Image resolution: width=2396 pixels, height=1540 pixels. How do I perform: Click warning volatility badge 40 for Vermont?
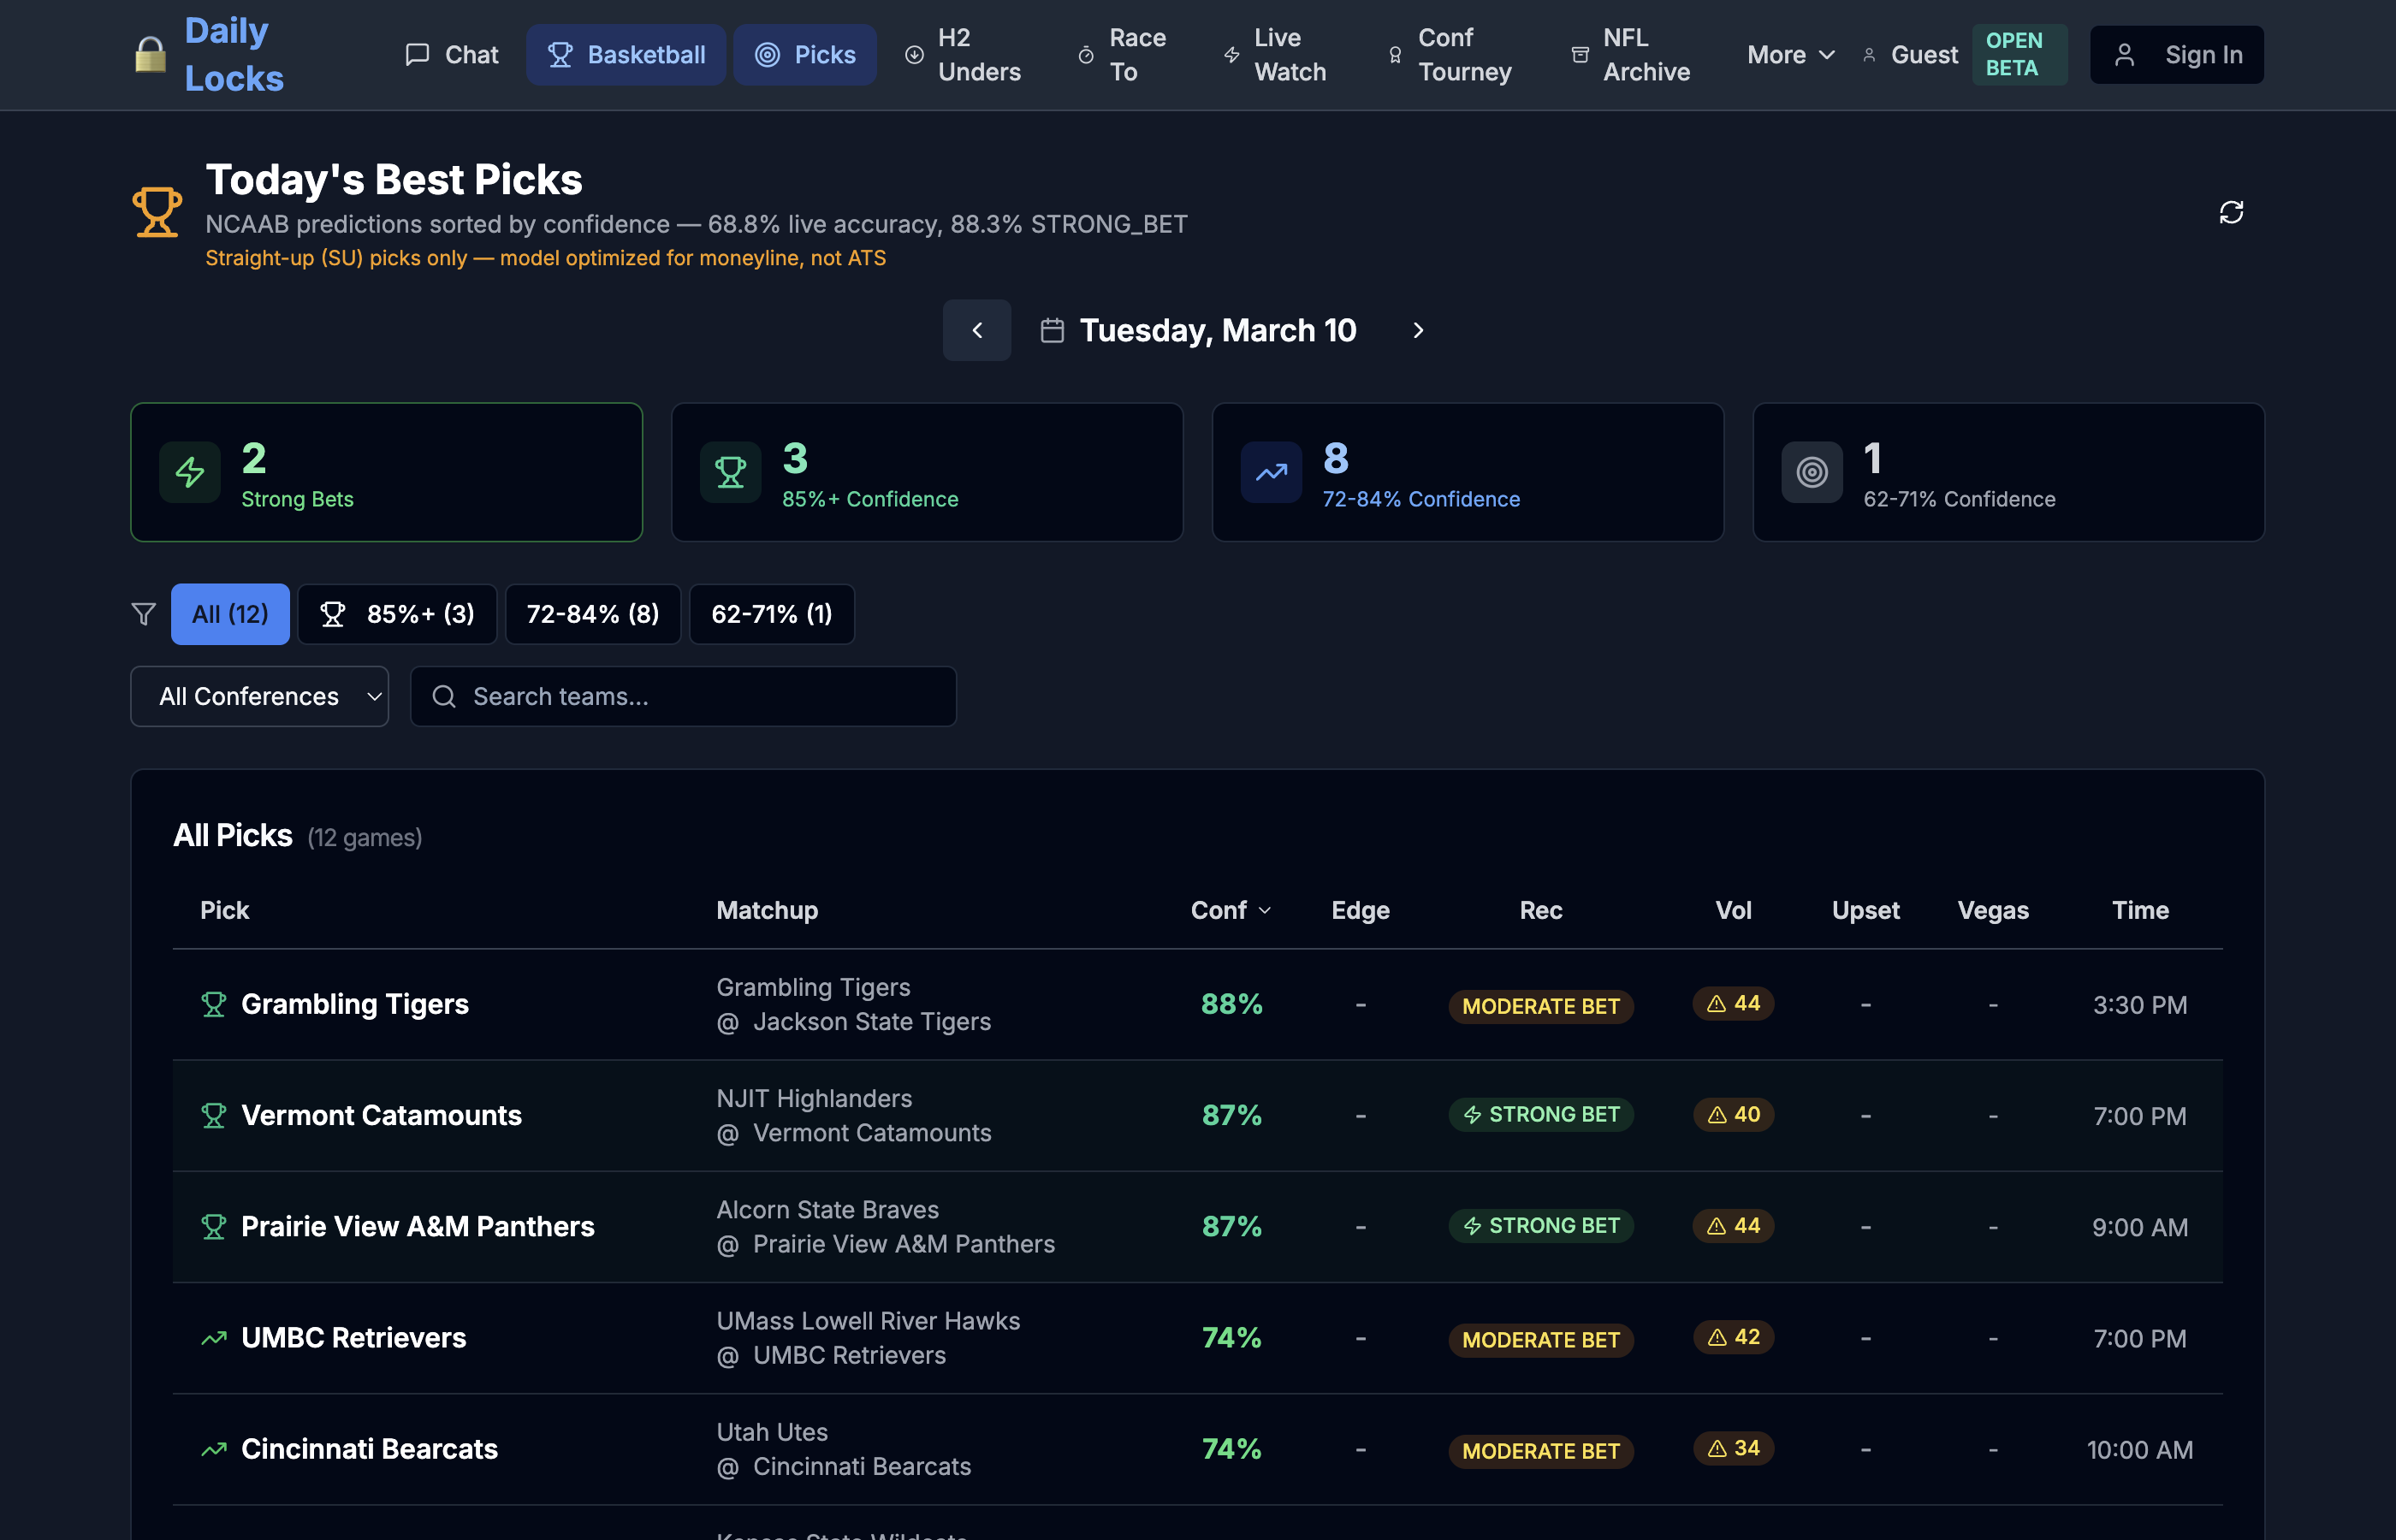point(1733,1114)
